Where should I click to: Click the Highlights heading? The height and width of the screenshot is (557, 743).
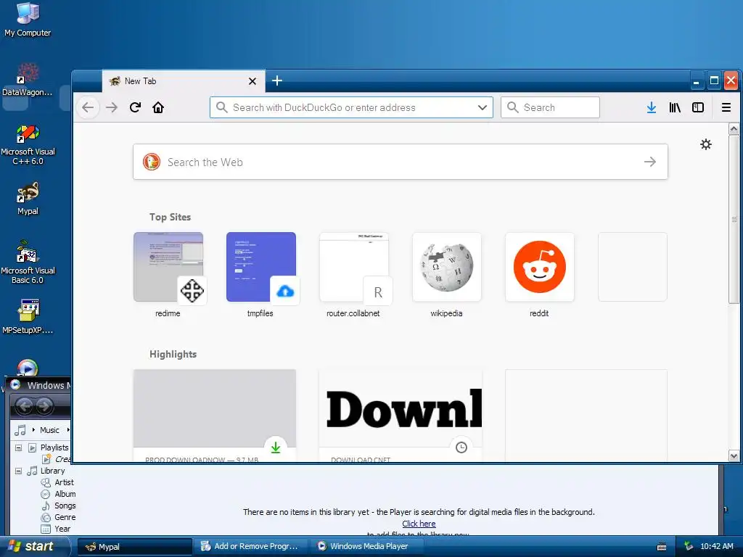[173, 354]
